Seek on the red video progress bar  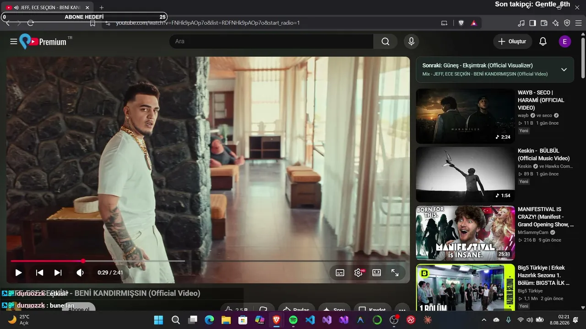pos(208,261)
